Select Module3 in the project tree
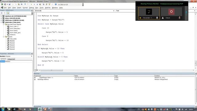Image resolution: width=197 pixels, height=111 pixels. point(12,45)
